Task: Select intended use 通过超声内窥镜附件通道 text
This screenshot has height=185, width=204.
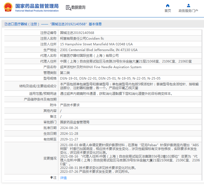Action: (116, 93)
